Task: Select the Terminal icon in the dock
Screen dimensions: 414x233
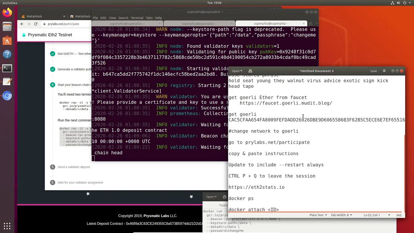Action: tap(7, 68)
